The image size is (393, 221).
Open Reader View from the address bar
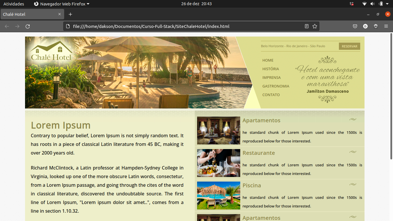pyautogui.click(x=306, y=26)
